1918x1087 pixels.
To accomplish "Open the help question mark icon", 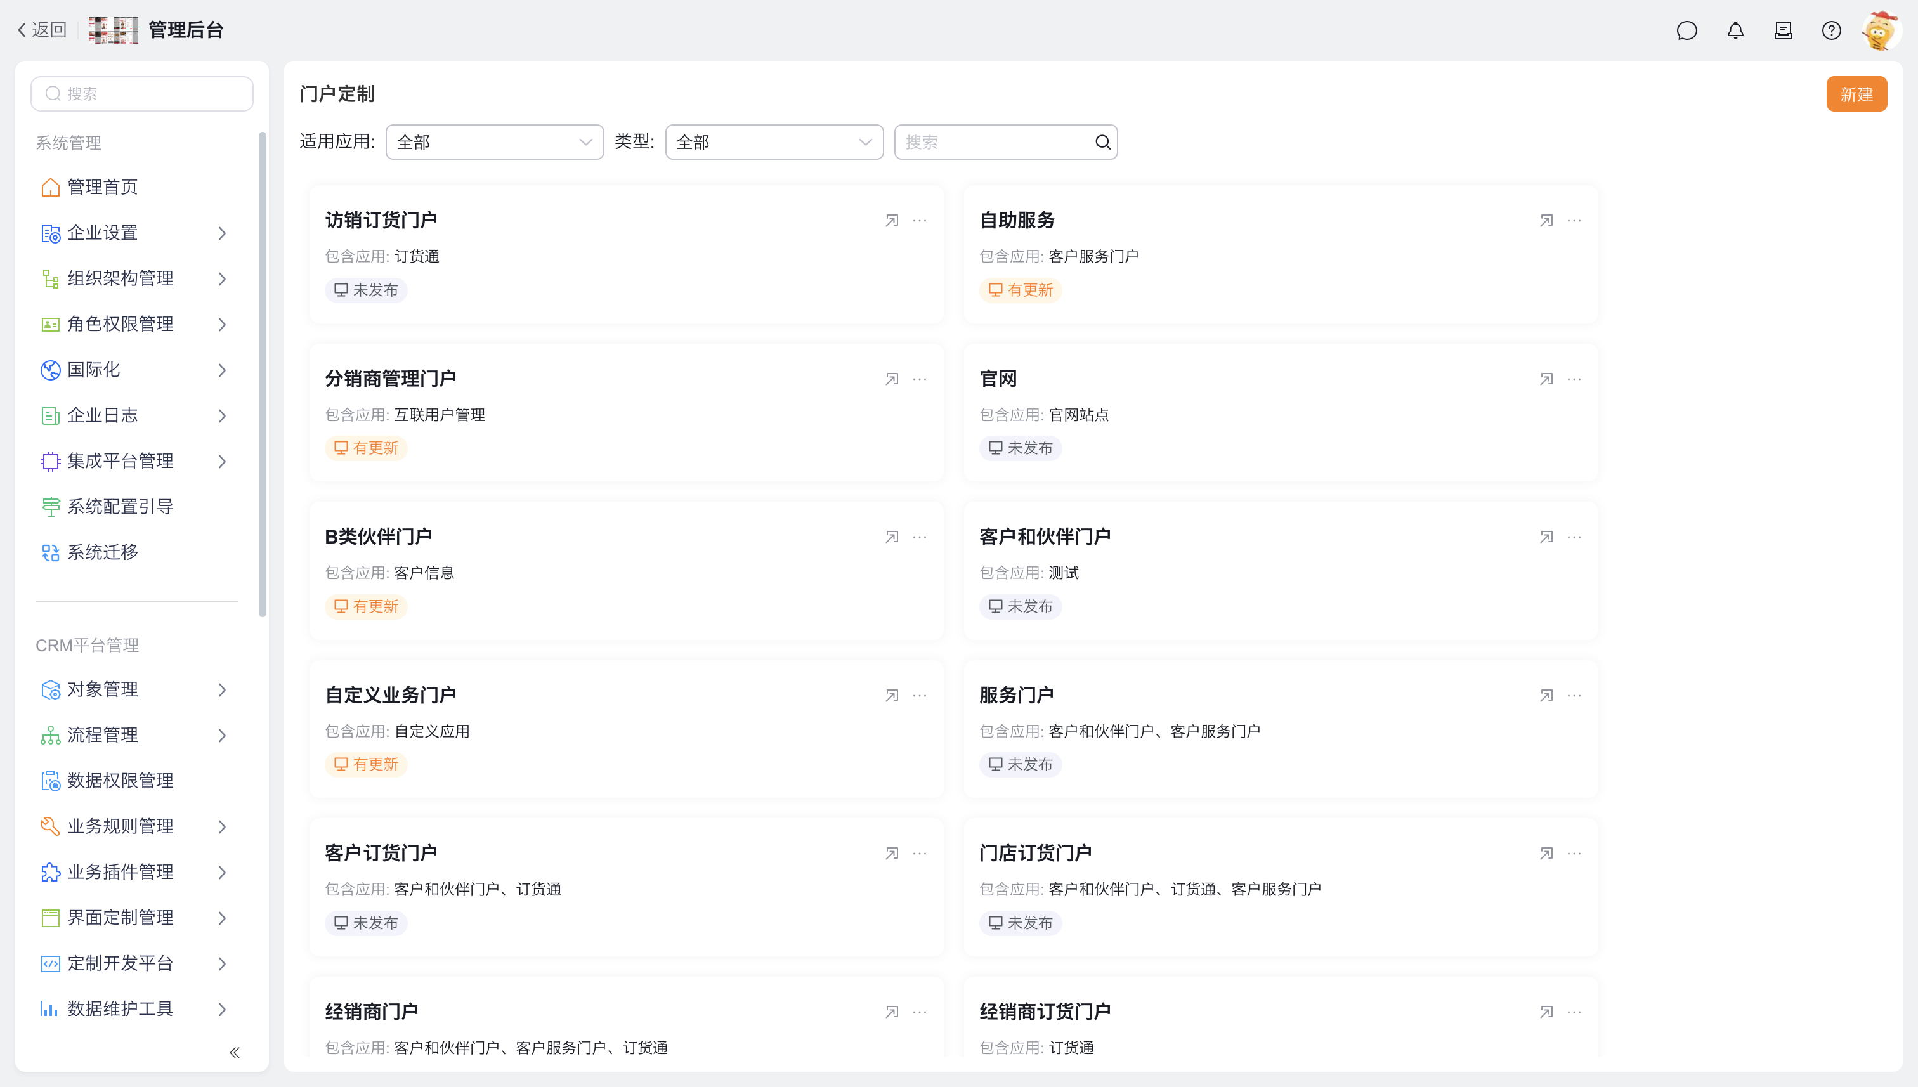I will point(1830,30).
